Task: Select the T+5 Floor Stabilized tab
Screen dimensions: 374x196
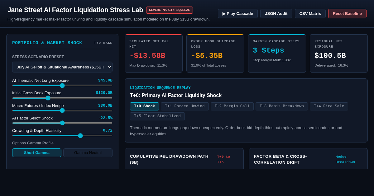Action: click(x=157, y=116)
